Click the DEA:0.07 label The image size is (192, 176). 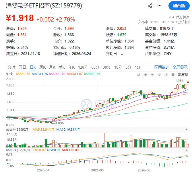point(53,150)
